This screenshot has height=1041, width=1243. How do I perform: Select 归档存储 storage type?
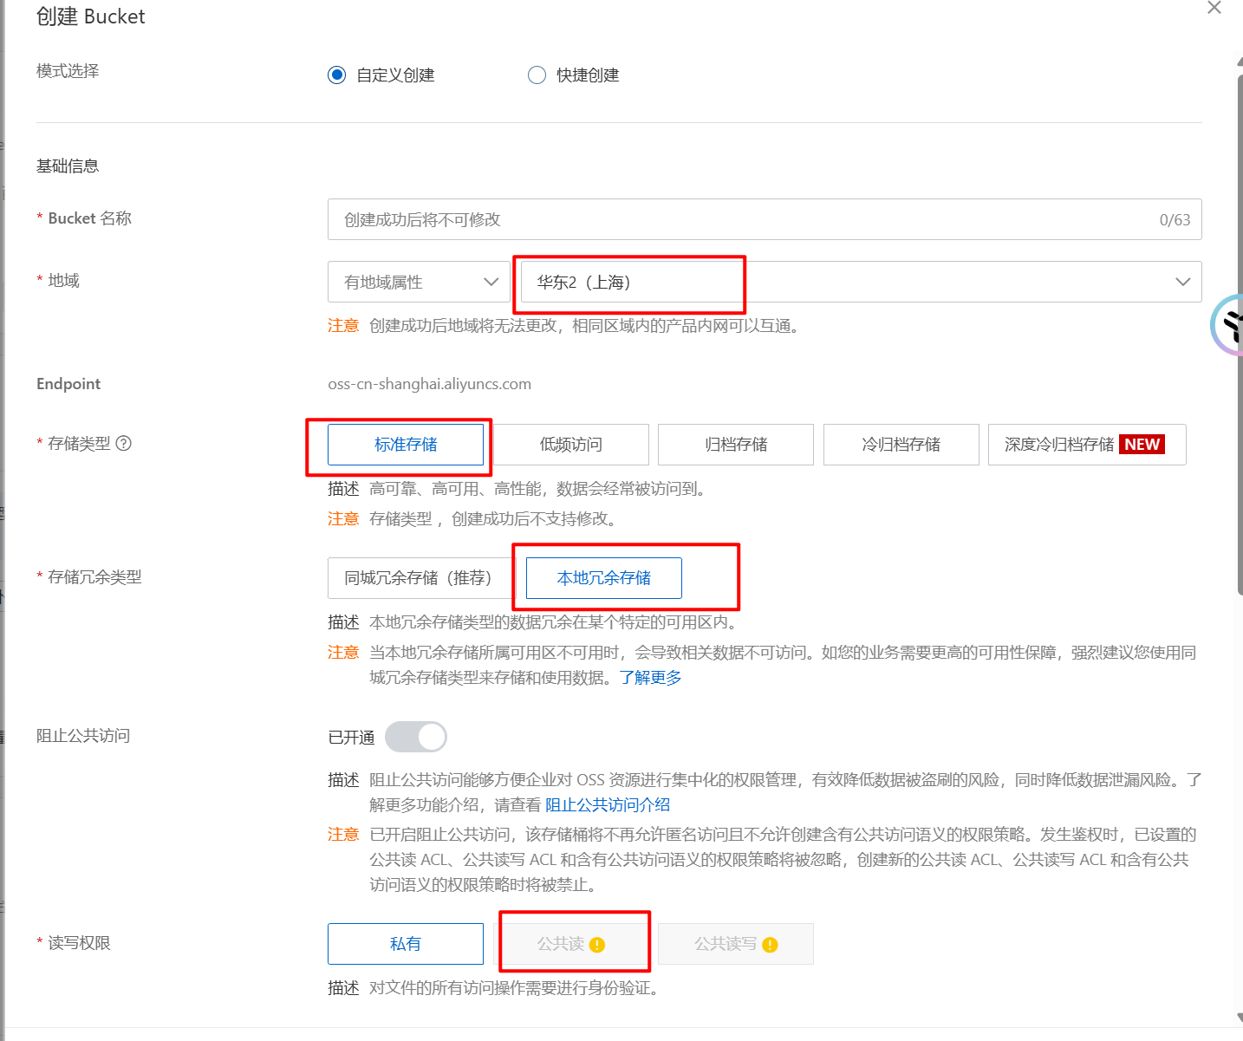[x=736, y=445]
